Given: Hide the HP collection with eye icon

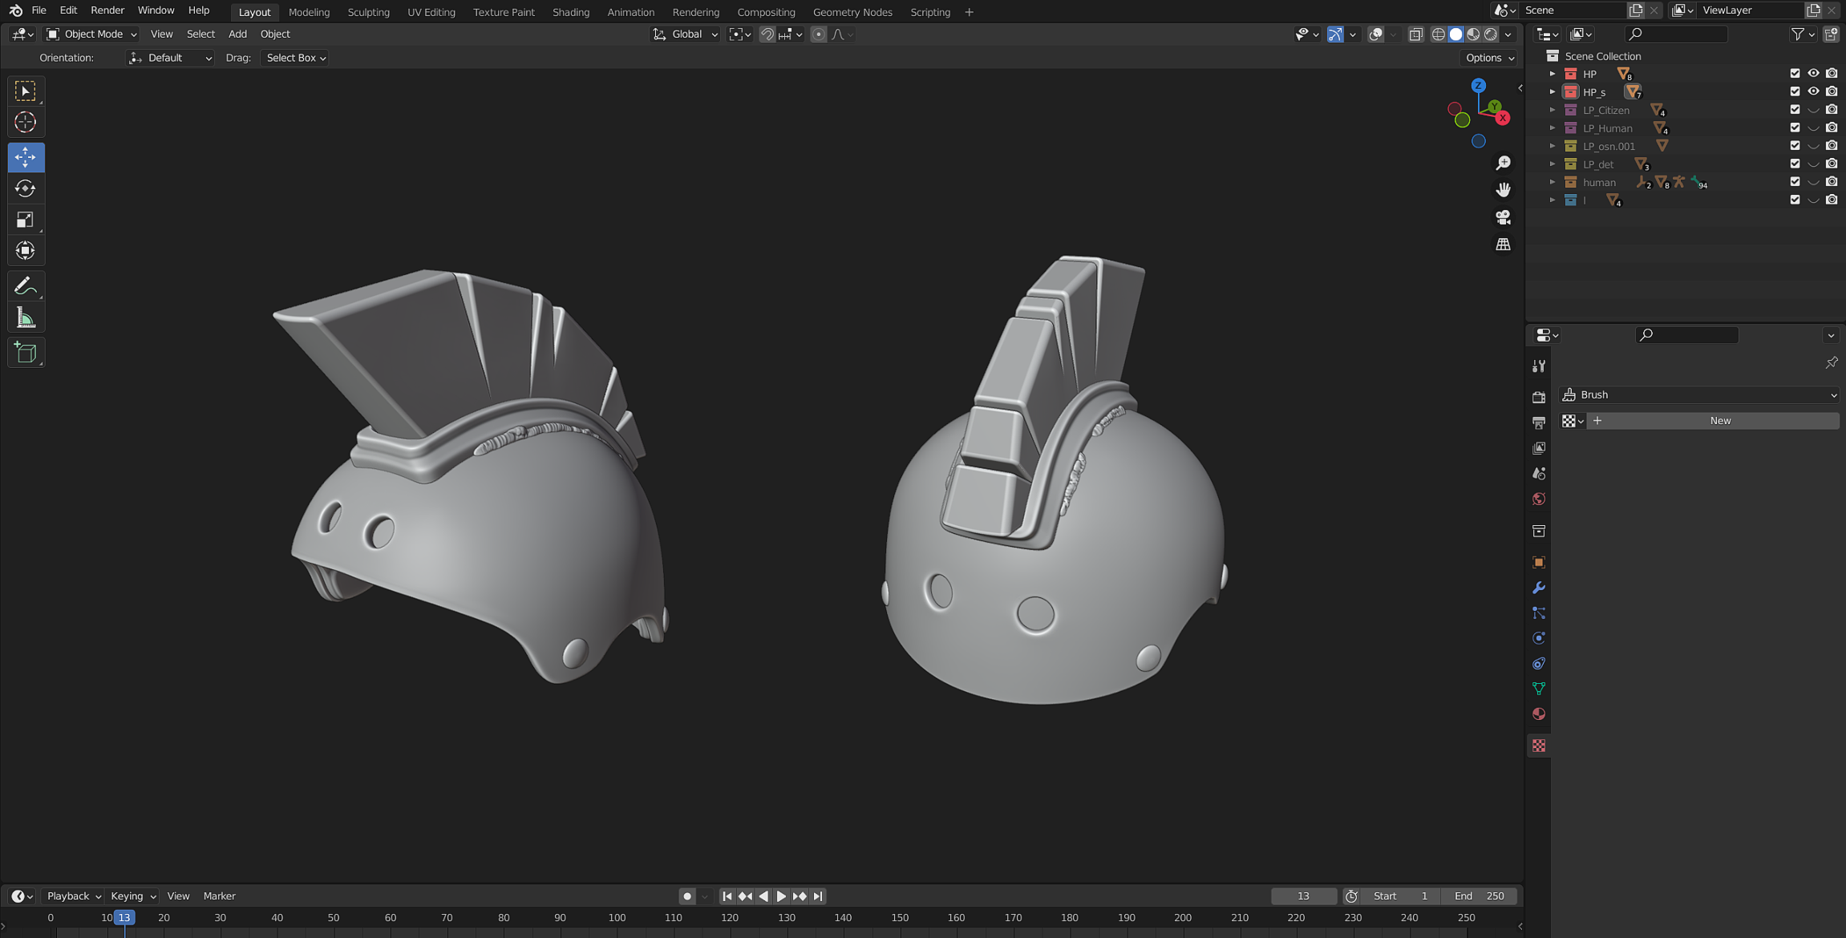Looking at the screenshot, I should (x=1812, y=73).
